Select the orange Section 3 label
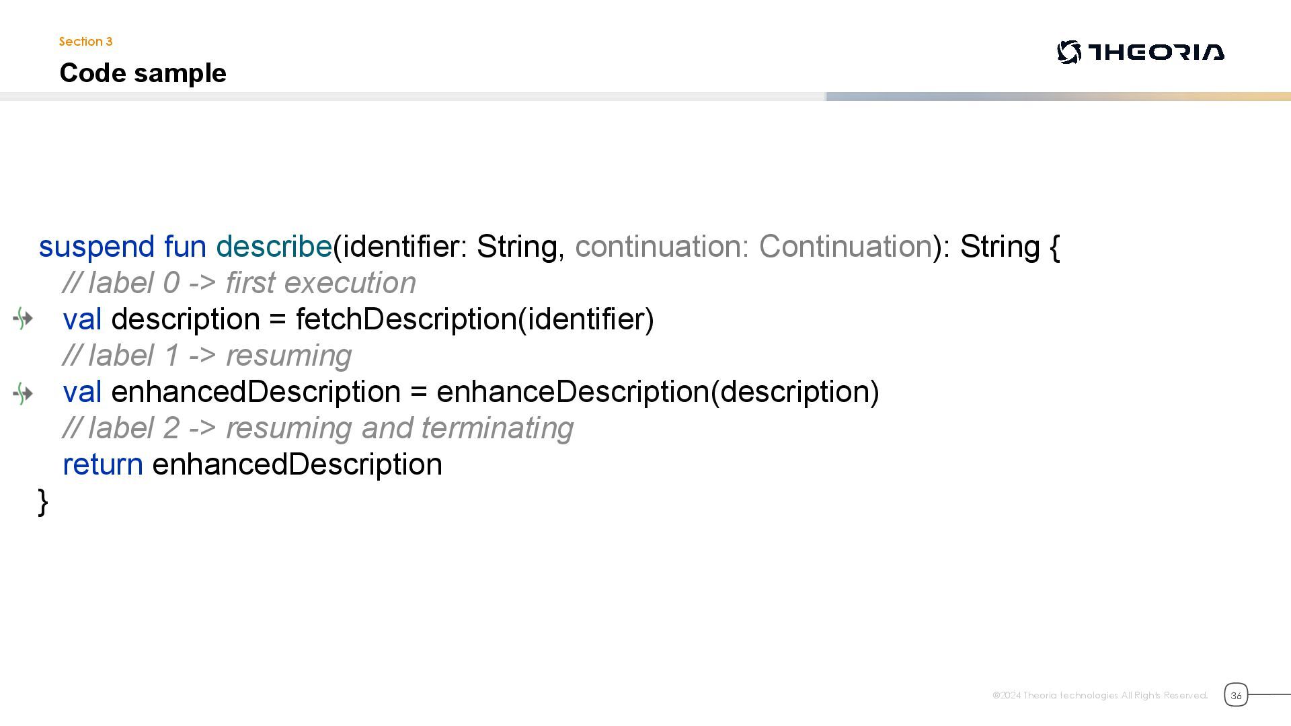 click(85, 42)
